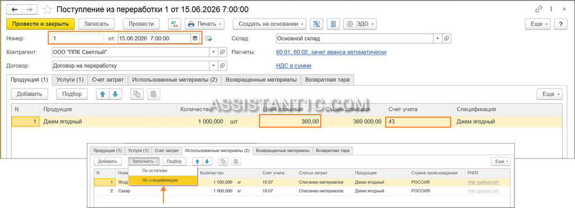Paste rows in materials panel
Image resolution: width=575 pixels, height=208 pixels.
236,161
